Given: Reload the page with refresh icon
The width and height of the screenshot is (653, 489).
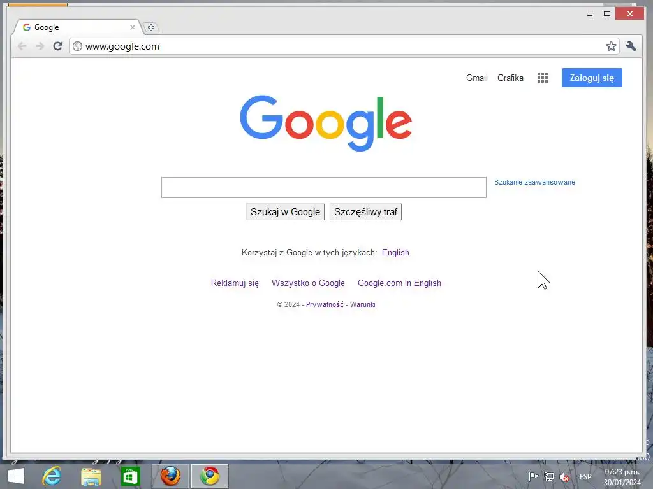Looking at the screenshot, I should coord(57,46).
